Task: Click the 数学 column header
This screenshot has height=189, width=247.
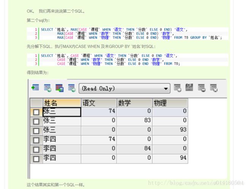Action: point(135,103)
